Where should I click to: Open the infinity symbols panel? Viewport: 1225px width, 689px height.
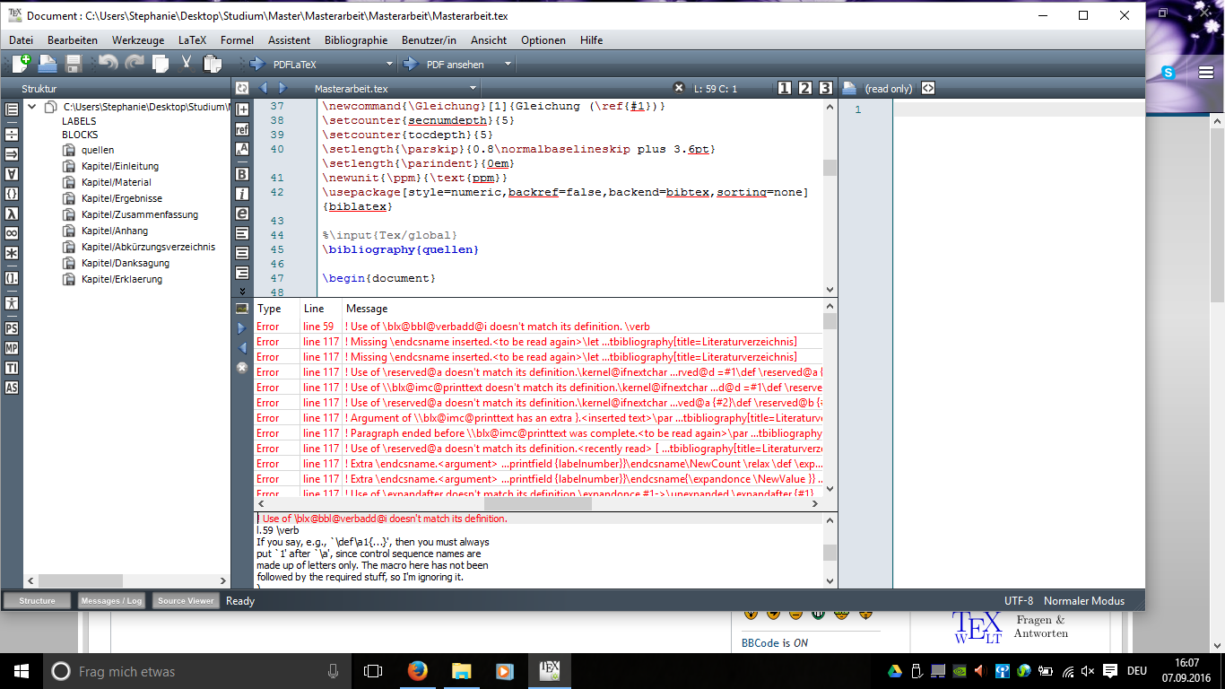(12, 233)
